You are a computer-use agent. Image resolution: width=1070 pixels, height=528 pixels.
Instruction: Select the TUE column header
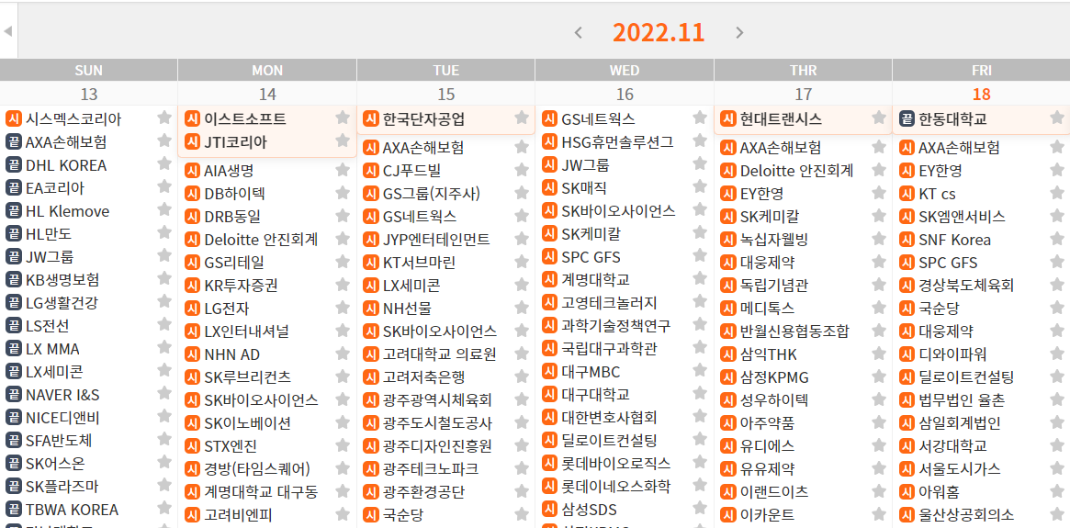click(445, 71)
